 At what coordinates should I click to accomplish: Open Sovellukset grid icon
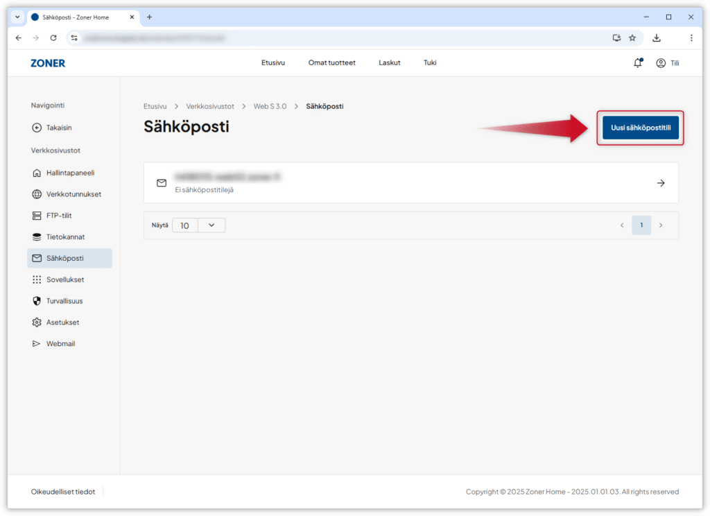[37, 279]
